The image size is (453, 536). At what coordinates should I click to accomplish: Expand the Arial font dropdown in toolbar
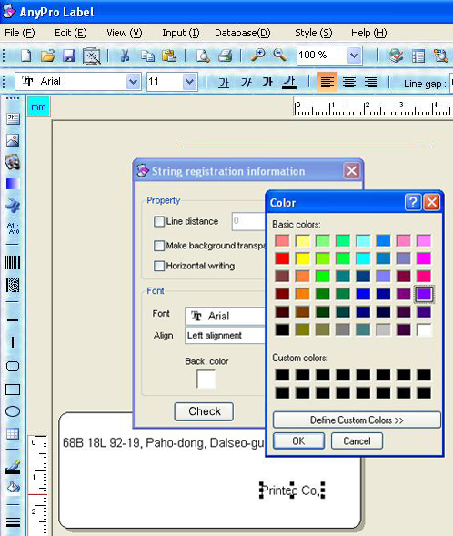click(x=133, y=82)
